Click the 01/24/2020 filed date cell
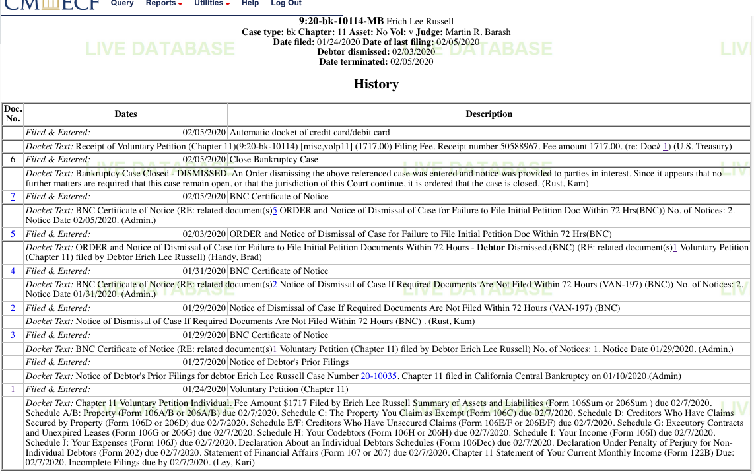This screenshot has height=474, width=754. click(204, 389)
